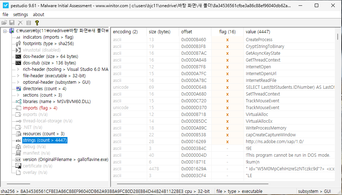Click the open file toolbar icon
This screenshot has width=342, height=195.
pyautogui.click(x=4, y=23)
